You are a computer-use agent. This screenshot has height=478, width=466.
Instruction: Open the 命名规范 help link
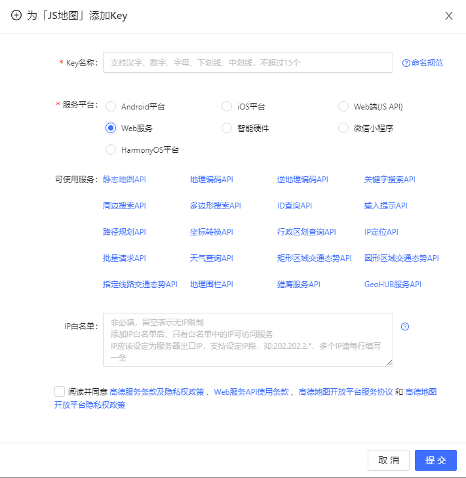click(x=423, y=63)
